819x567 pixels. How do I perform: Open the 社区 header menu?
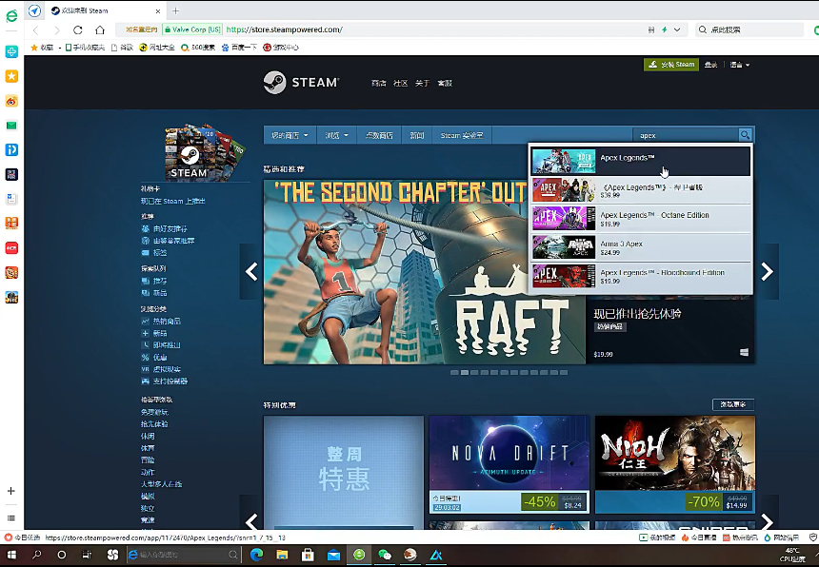[x=401, y=83]
